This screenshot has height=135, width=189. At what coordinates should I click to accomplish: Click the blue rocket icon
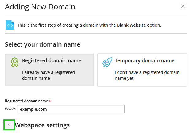pos(107,62)
